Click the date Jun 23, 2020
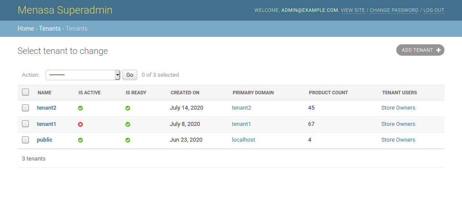 coord(186,140)
